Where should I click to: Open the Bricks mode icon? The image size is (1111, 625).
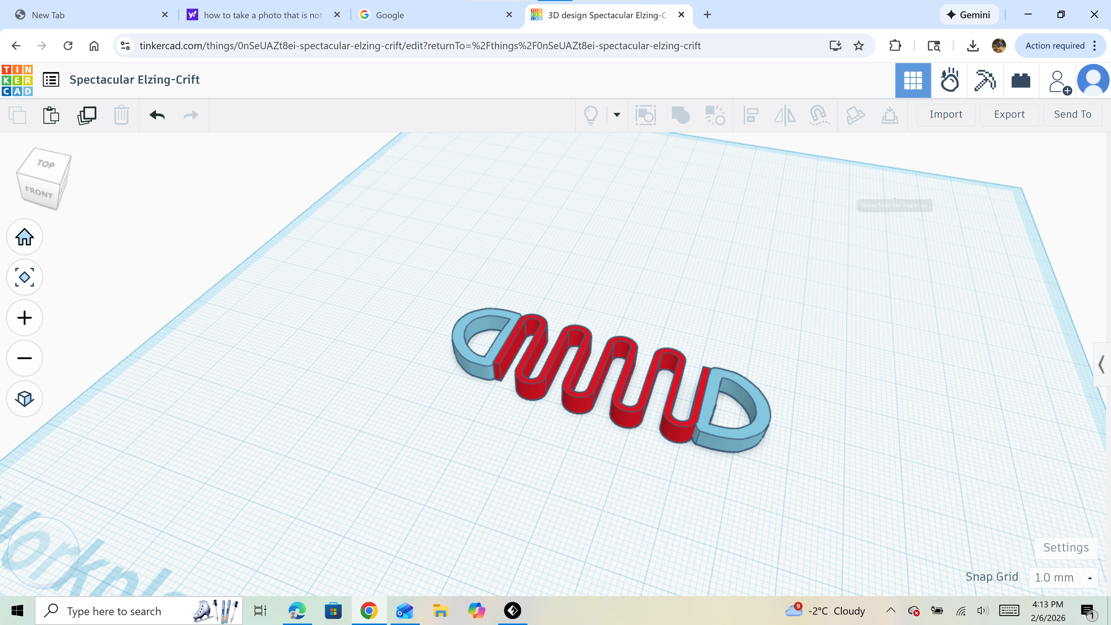pos(1021,80)
